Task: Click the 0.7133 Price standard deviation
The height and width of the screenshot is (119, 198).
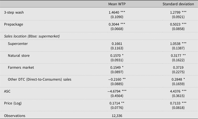Action: [175, 103]
